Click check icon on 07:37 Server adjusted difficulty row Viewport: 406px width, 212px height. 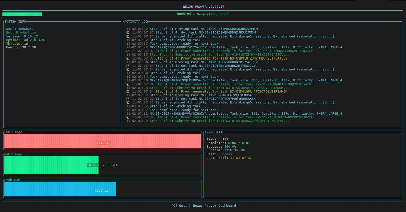click(128, 36)
